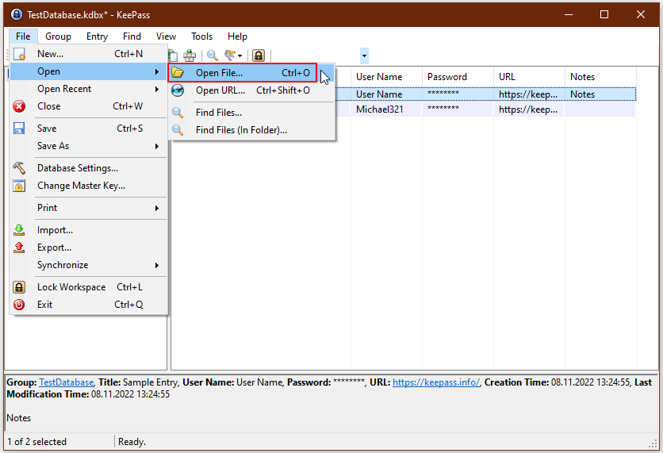
Task: Click the File menu in menu bar
Action: [x=23, y=36]
